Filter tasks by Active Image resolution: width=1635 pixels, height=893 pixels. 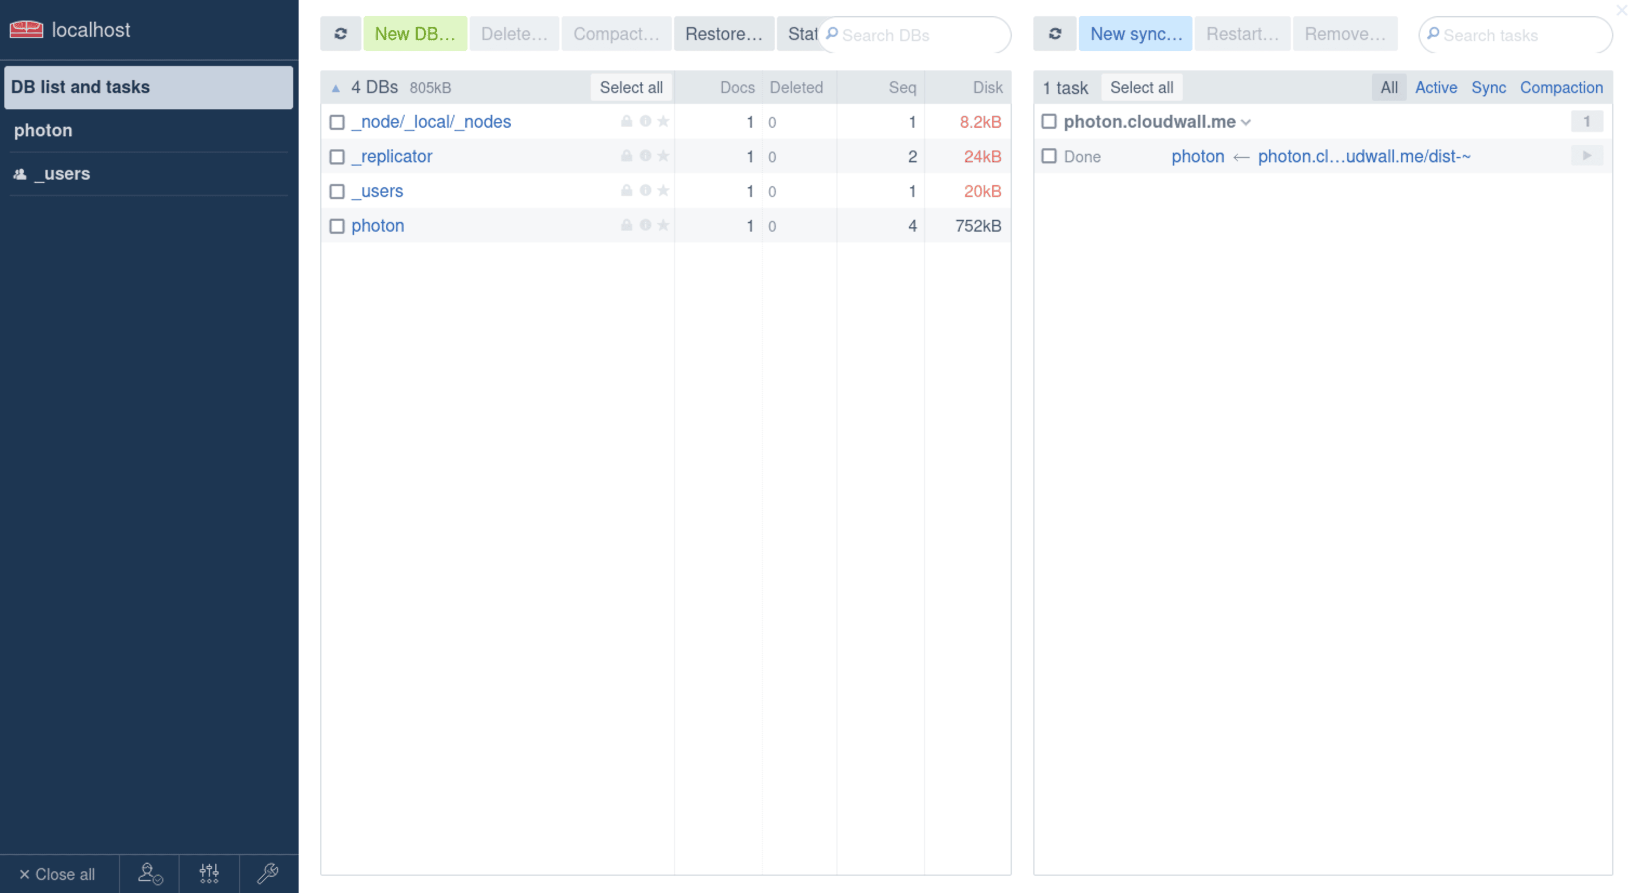[x=1436, y=88]
